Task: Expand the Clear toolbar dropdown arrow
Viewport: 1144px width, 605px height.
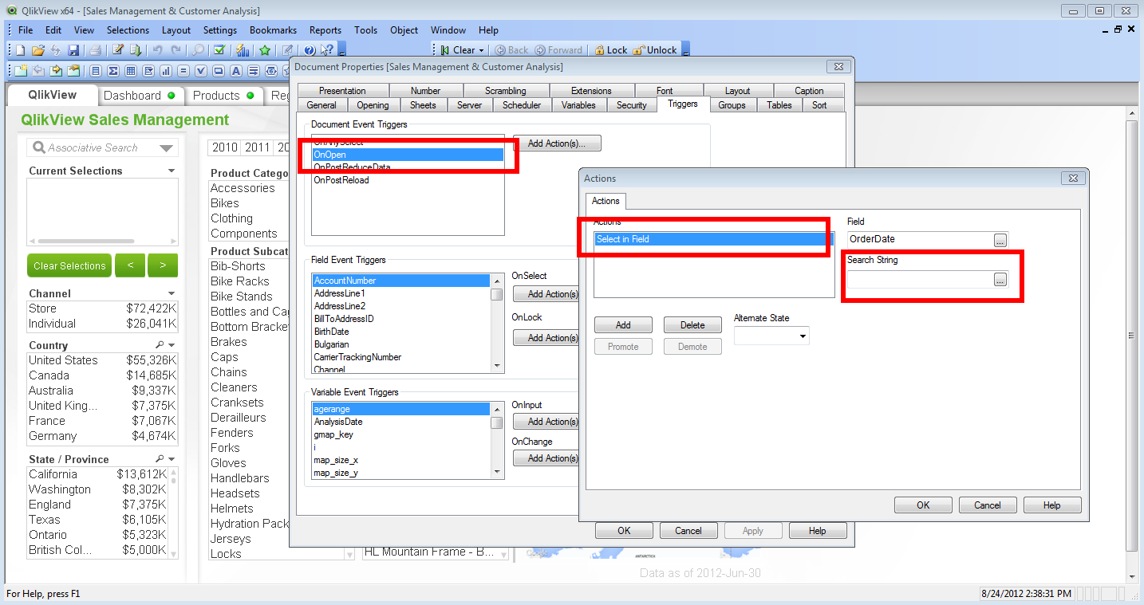Action: pyautogui.click(x=481, y=50)
